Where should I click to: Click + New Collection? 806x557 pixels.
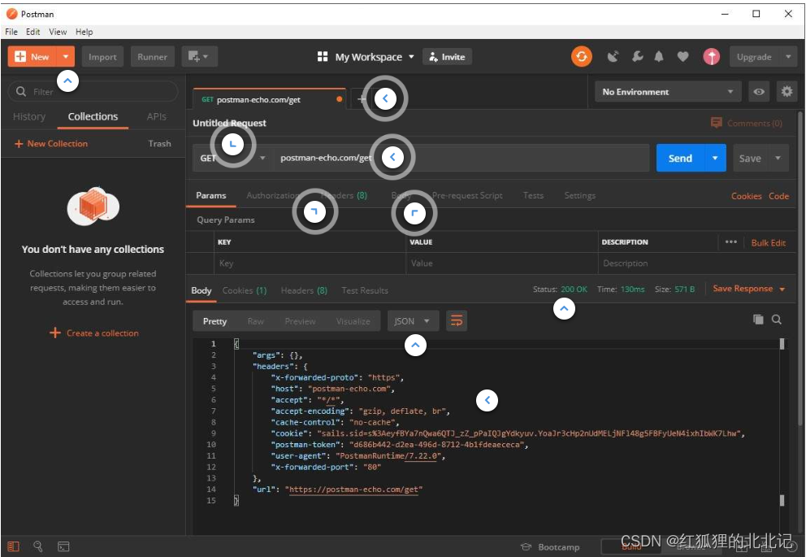[x=51, y=143]
